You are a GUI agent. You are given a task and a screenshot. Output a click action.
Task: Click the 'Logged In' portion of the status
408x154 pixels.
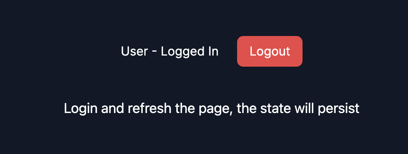click(190, 52)
